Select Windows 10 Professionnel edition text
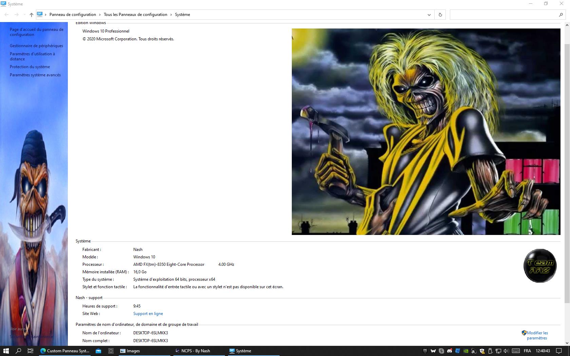Image resolution: width=570 pixels, height=356 pixels. [106, 31]
